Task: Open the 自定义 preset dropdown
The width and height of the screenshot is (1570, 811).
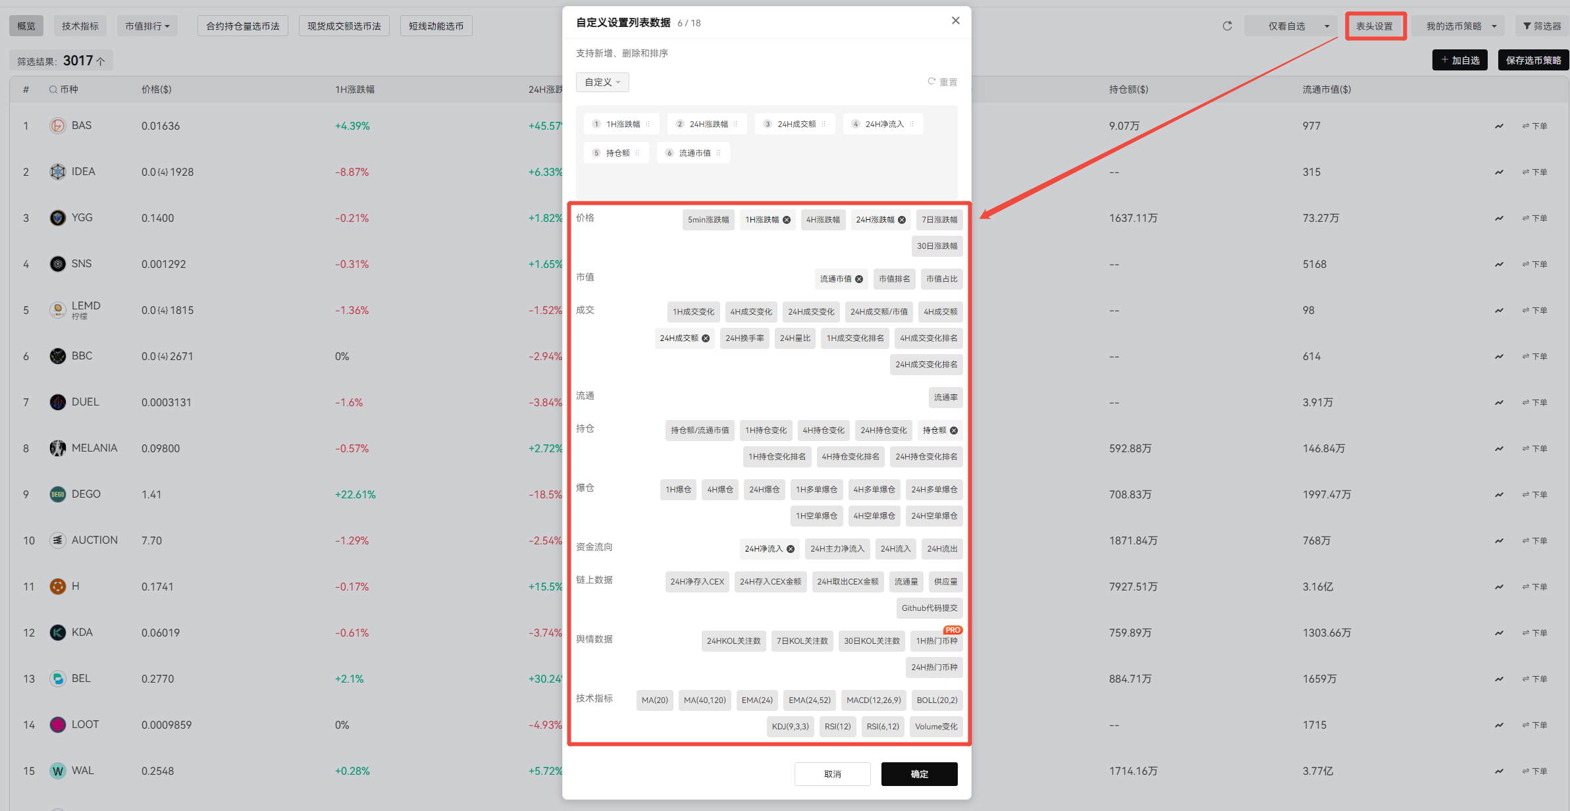Action: [x=602, y=82]
